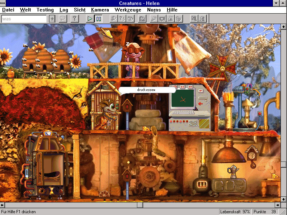287x215 pixels.
Task: Push the red button on the blue post
Action: 259,114
